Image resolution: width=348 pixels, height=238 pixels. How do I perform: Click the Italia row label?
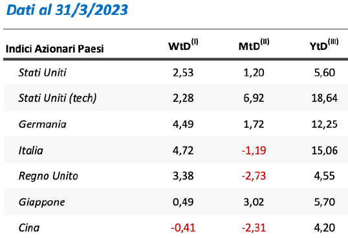[x=30, y=150]
